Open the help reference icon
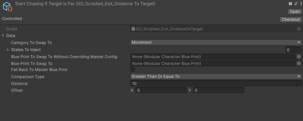303x121 pixels. (x=290, y=4)
